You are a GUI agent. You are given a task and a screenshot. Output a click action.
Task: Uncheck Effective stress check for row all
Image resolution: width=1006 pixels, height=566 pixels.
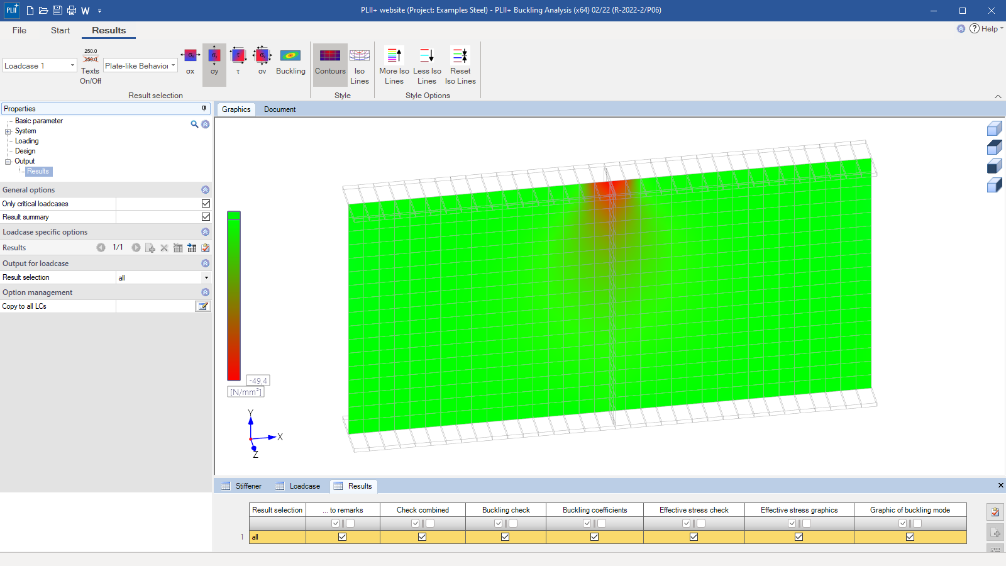coord(694,537)
